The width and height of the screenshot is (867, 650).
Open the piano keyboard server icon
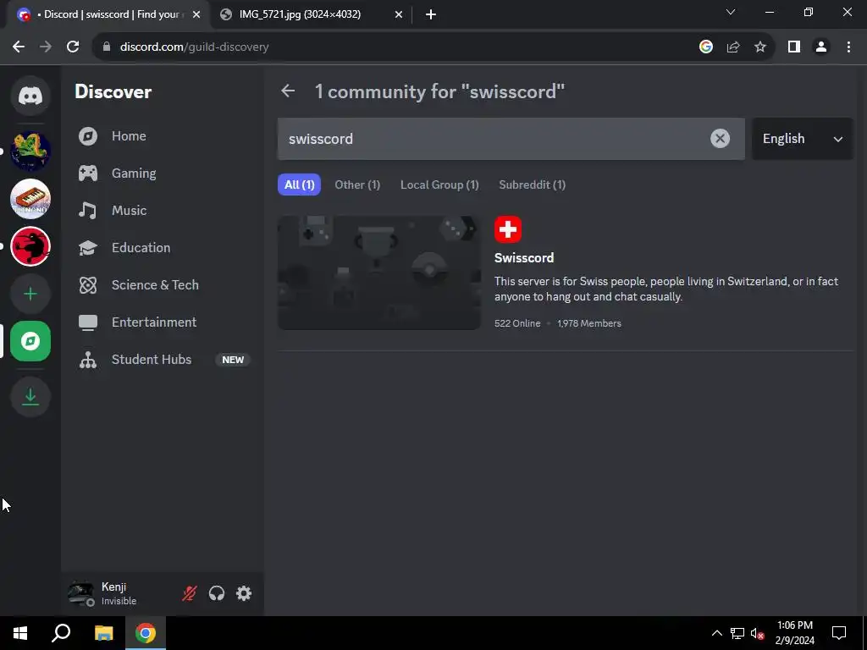(x=30, y=199)
